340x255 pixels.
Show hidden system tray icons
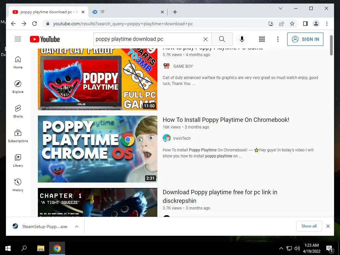(x=281, y=248)
